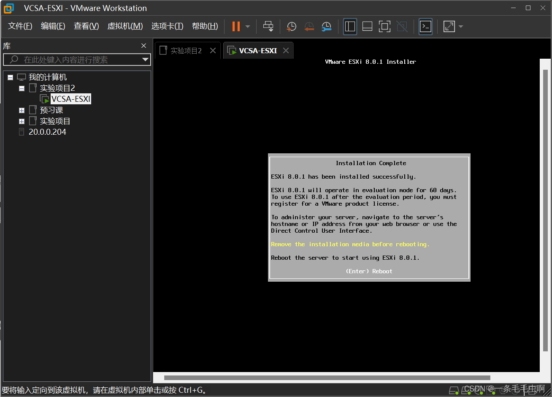Collapse the 实验项目2 folder node
The image size is (552, 397).
(x=22, y=88)
